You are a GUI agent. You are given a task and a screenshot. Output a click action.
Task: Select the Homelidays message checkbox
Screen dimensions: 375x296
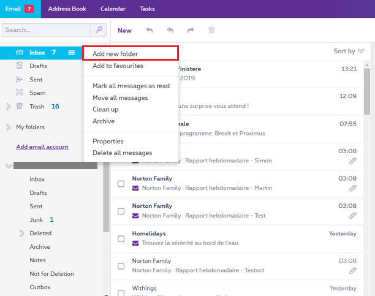tap(121, 238)
